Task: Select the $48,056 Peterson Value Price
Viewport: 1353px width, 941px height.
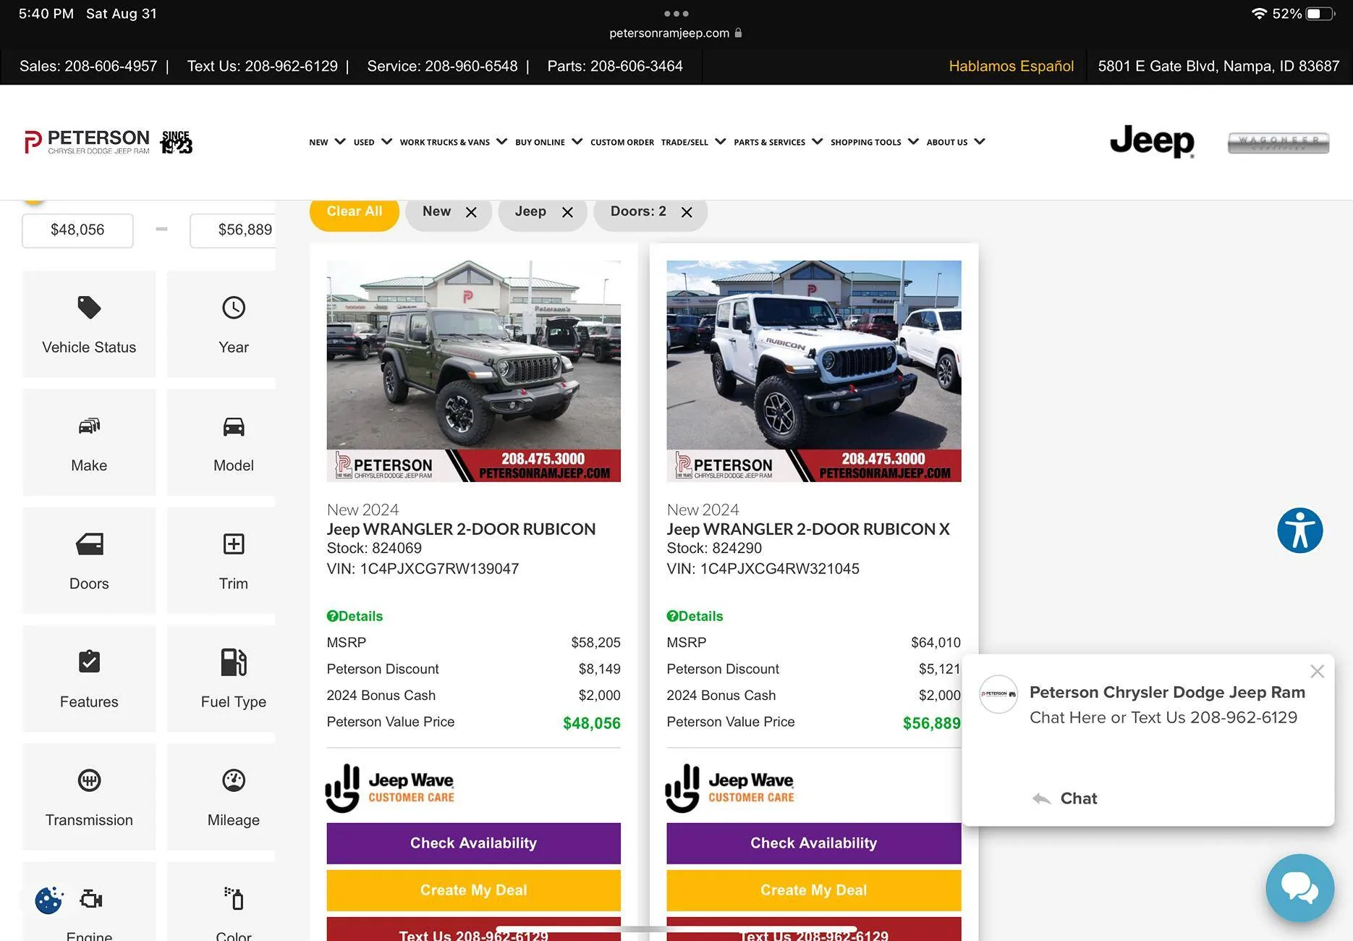Action: click(x=591, y=723)
